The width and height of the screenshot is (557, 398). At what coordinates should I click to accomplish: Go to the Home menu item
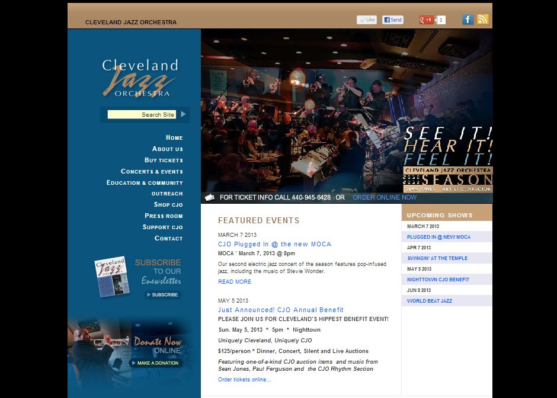pyautogui.click(x=174, y=137)
